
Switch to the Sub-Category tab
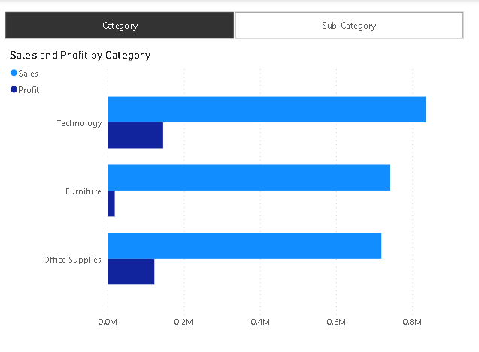coord(348,26)
